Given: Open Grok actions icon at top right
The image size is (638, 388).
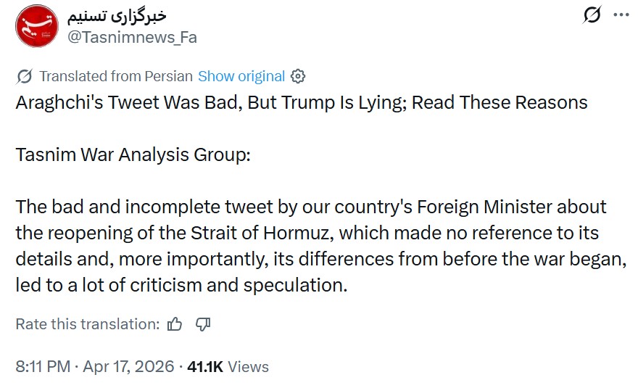Looking at the screenshot, I should point(592,15).
